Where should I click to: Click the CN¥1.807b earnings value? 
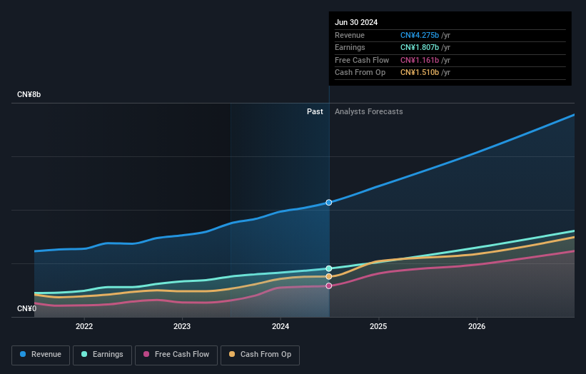click(419, 47)
